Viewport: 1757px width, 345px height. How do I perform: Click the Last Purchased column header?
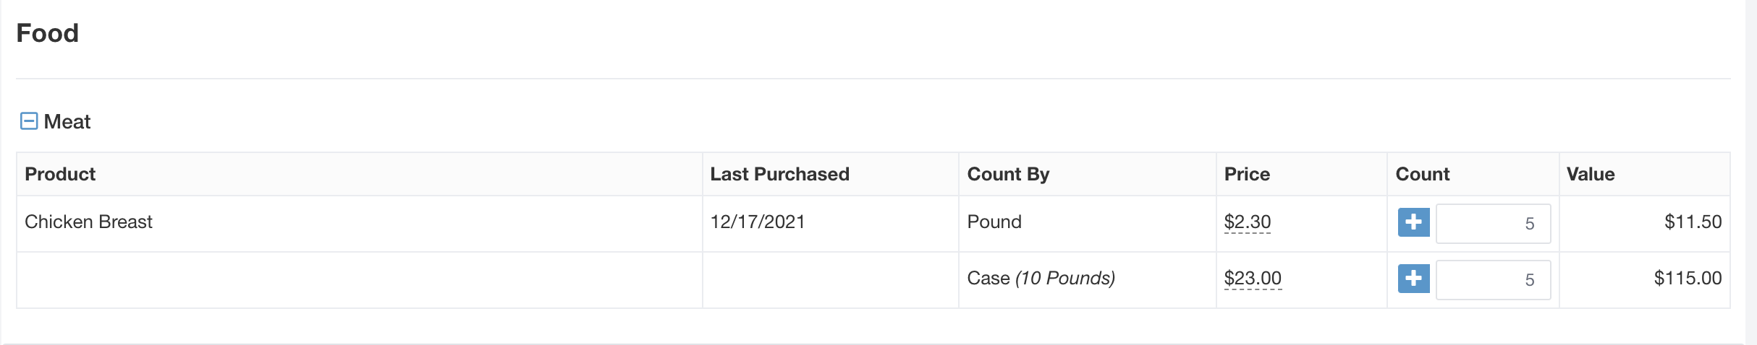[779, 174]
